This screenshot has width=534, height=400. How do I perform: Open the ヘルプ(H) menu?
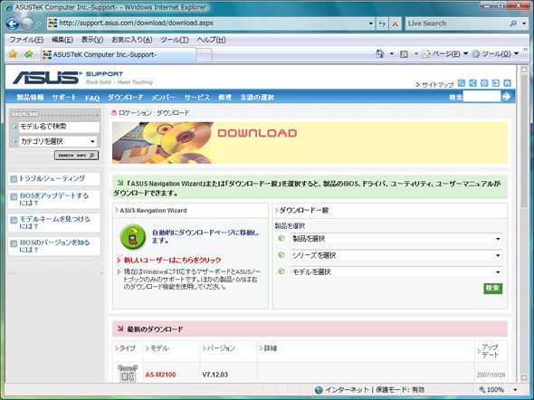coord(211,40)
